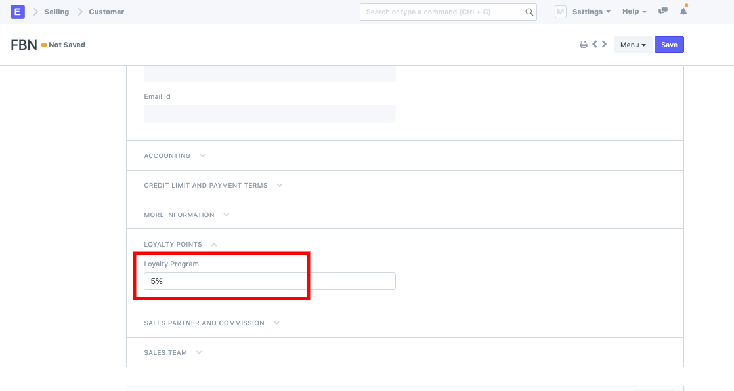Open the Help dropdown menu
This screenshot has height=391, width=734.
[634, 12]
